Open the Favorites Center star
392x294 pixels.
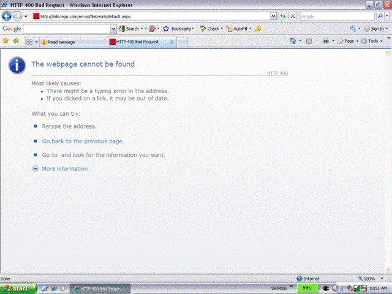pos(6,41)
